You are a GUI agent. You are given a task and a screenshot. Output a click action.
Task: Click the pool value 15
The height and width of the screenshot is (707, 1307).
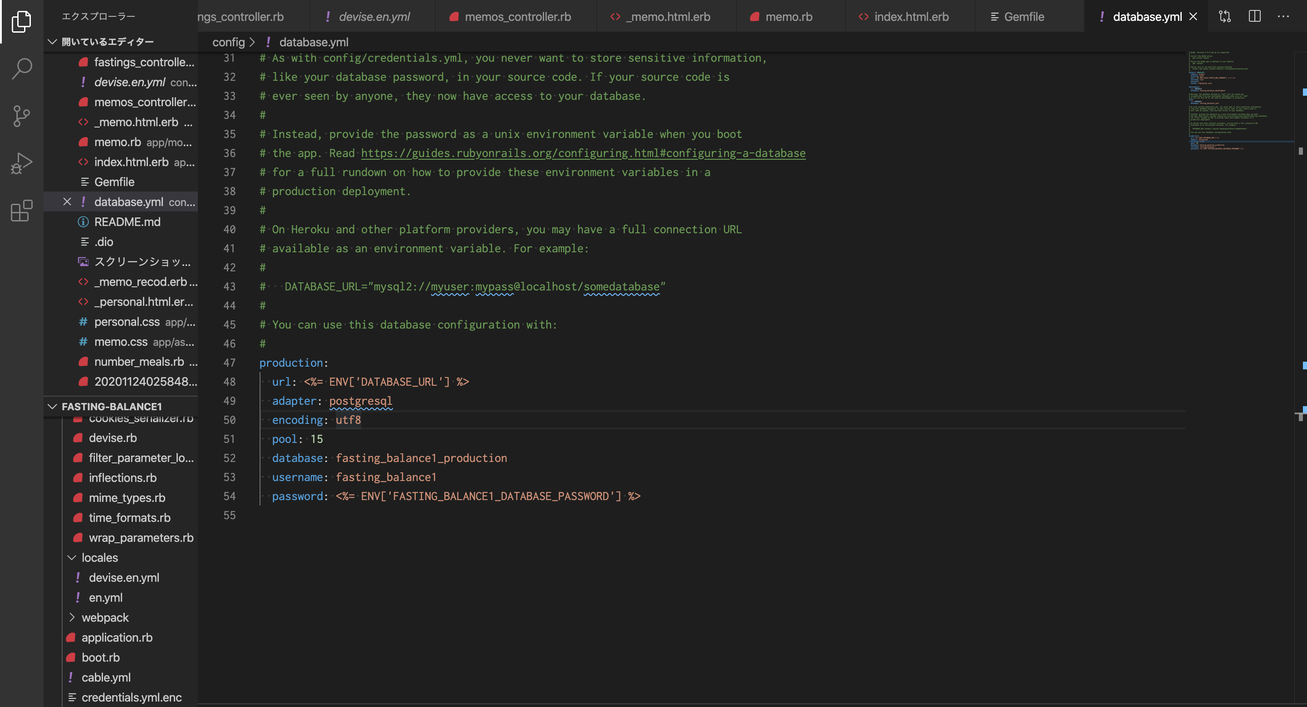click(x=316, y=439)
